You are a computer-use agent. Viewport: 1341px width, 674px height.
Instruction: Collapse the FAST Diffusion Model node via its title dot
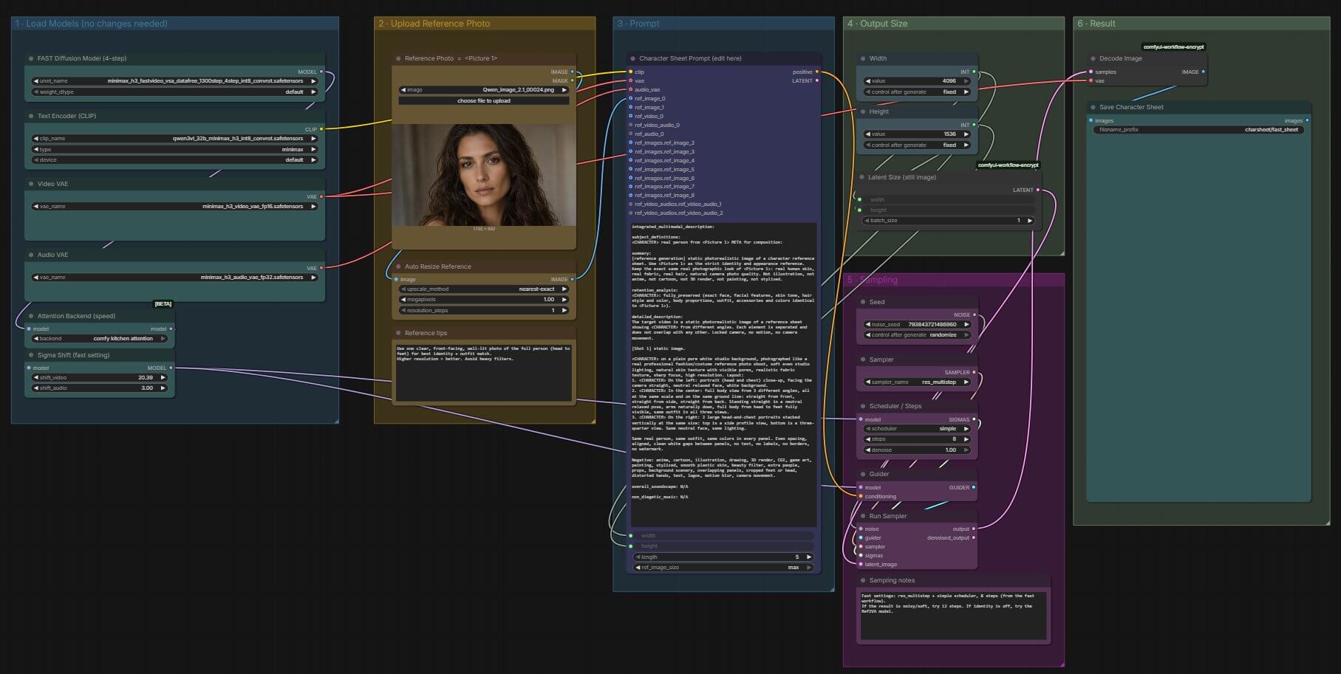pyautogui.click(x=30, y=58)
